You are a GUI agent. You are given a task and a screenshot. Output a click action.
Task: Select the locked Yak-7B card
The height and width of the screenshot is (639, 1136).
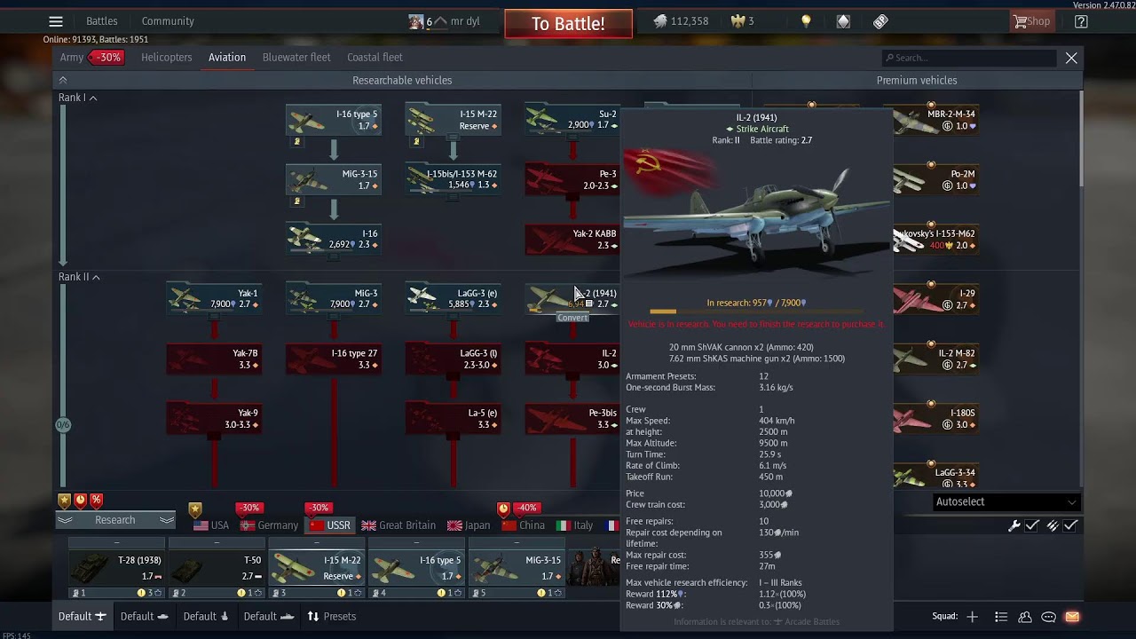tap(214, 359)
